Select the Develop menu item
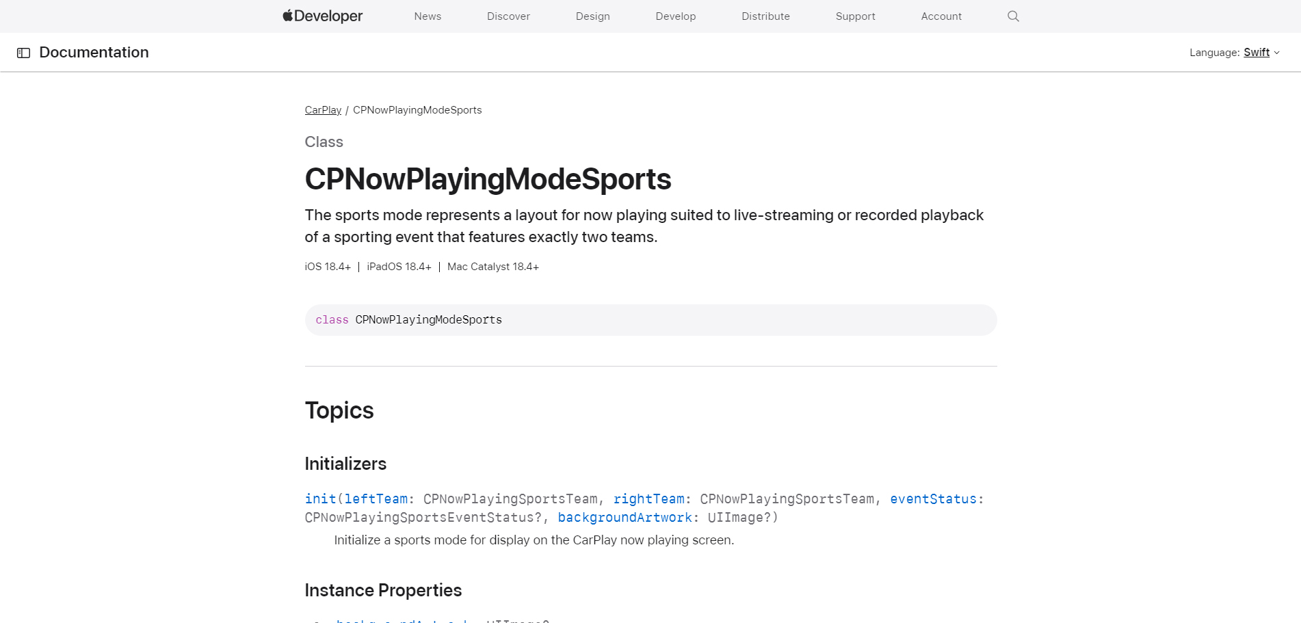The width and height of the screenshot is (1301, 623). tap(676, 16)
